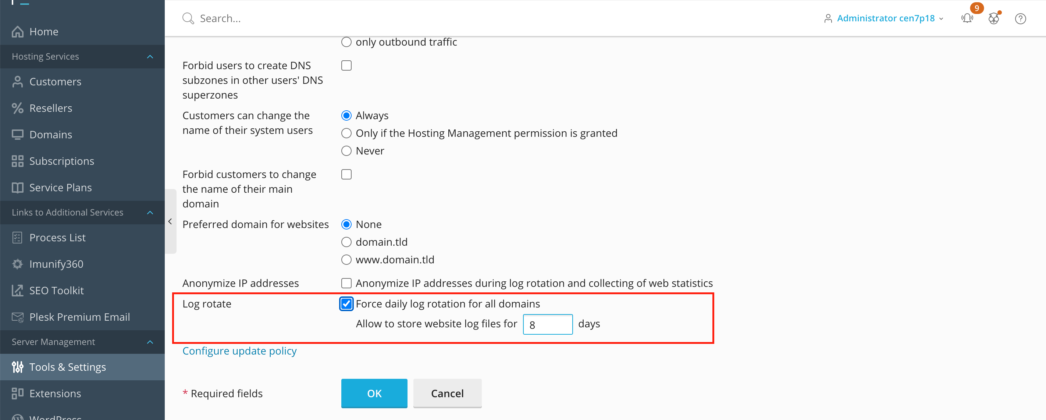The width and height of the screenshot is (1046, 420).
Task: Enable Anonymize IP addresses checkbox
Action: pos(346,283)
